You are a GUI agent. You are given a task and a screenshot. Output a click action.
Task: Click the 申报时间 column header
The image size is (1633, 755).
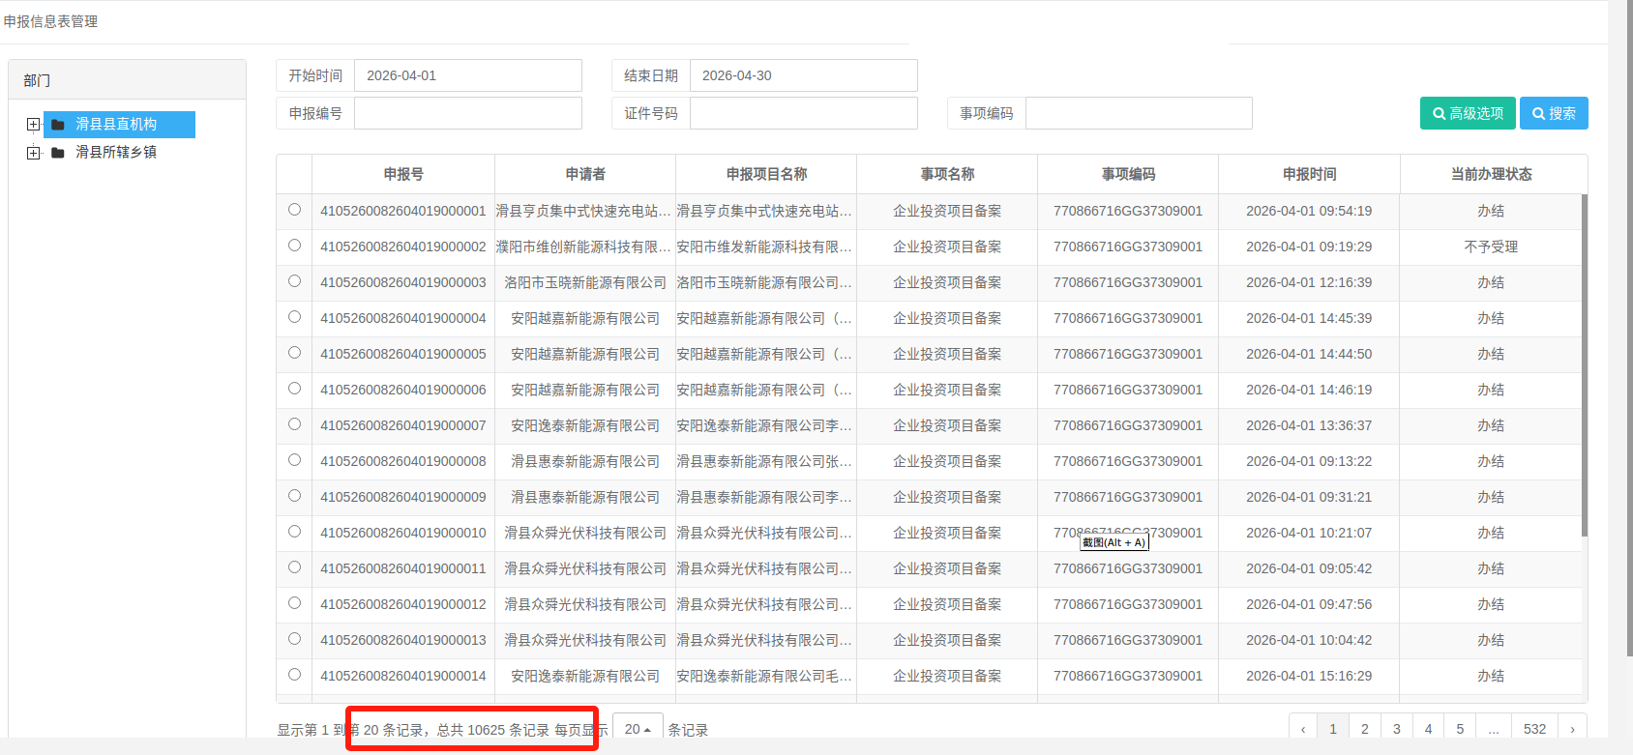coord(1309,174)
